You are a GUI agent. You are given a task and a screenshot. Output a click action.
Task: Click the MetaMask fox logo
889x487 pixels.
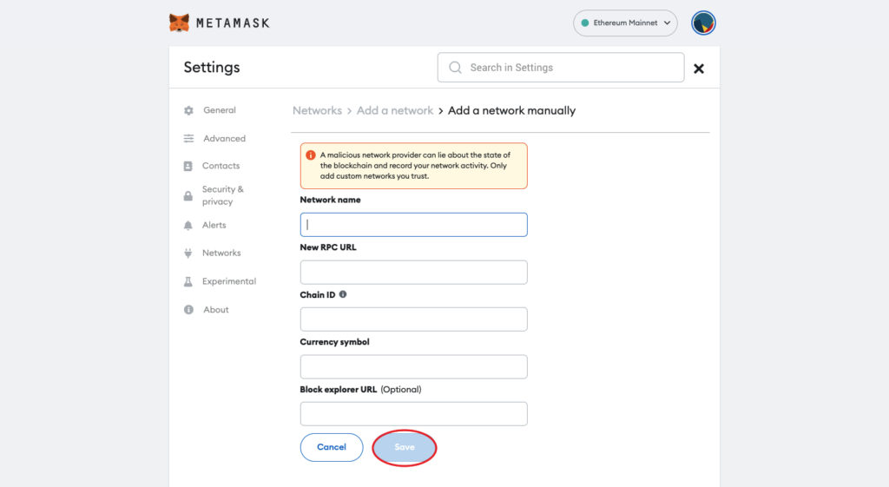click(179, 23)
